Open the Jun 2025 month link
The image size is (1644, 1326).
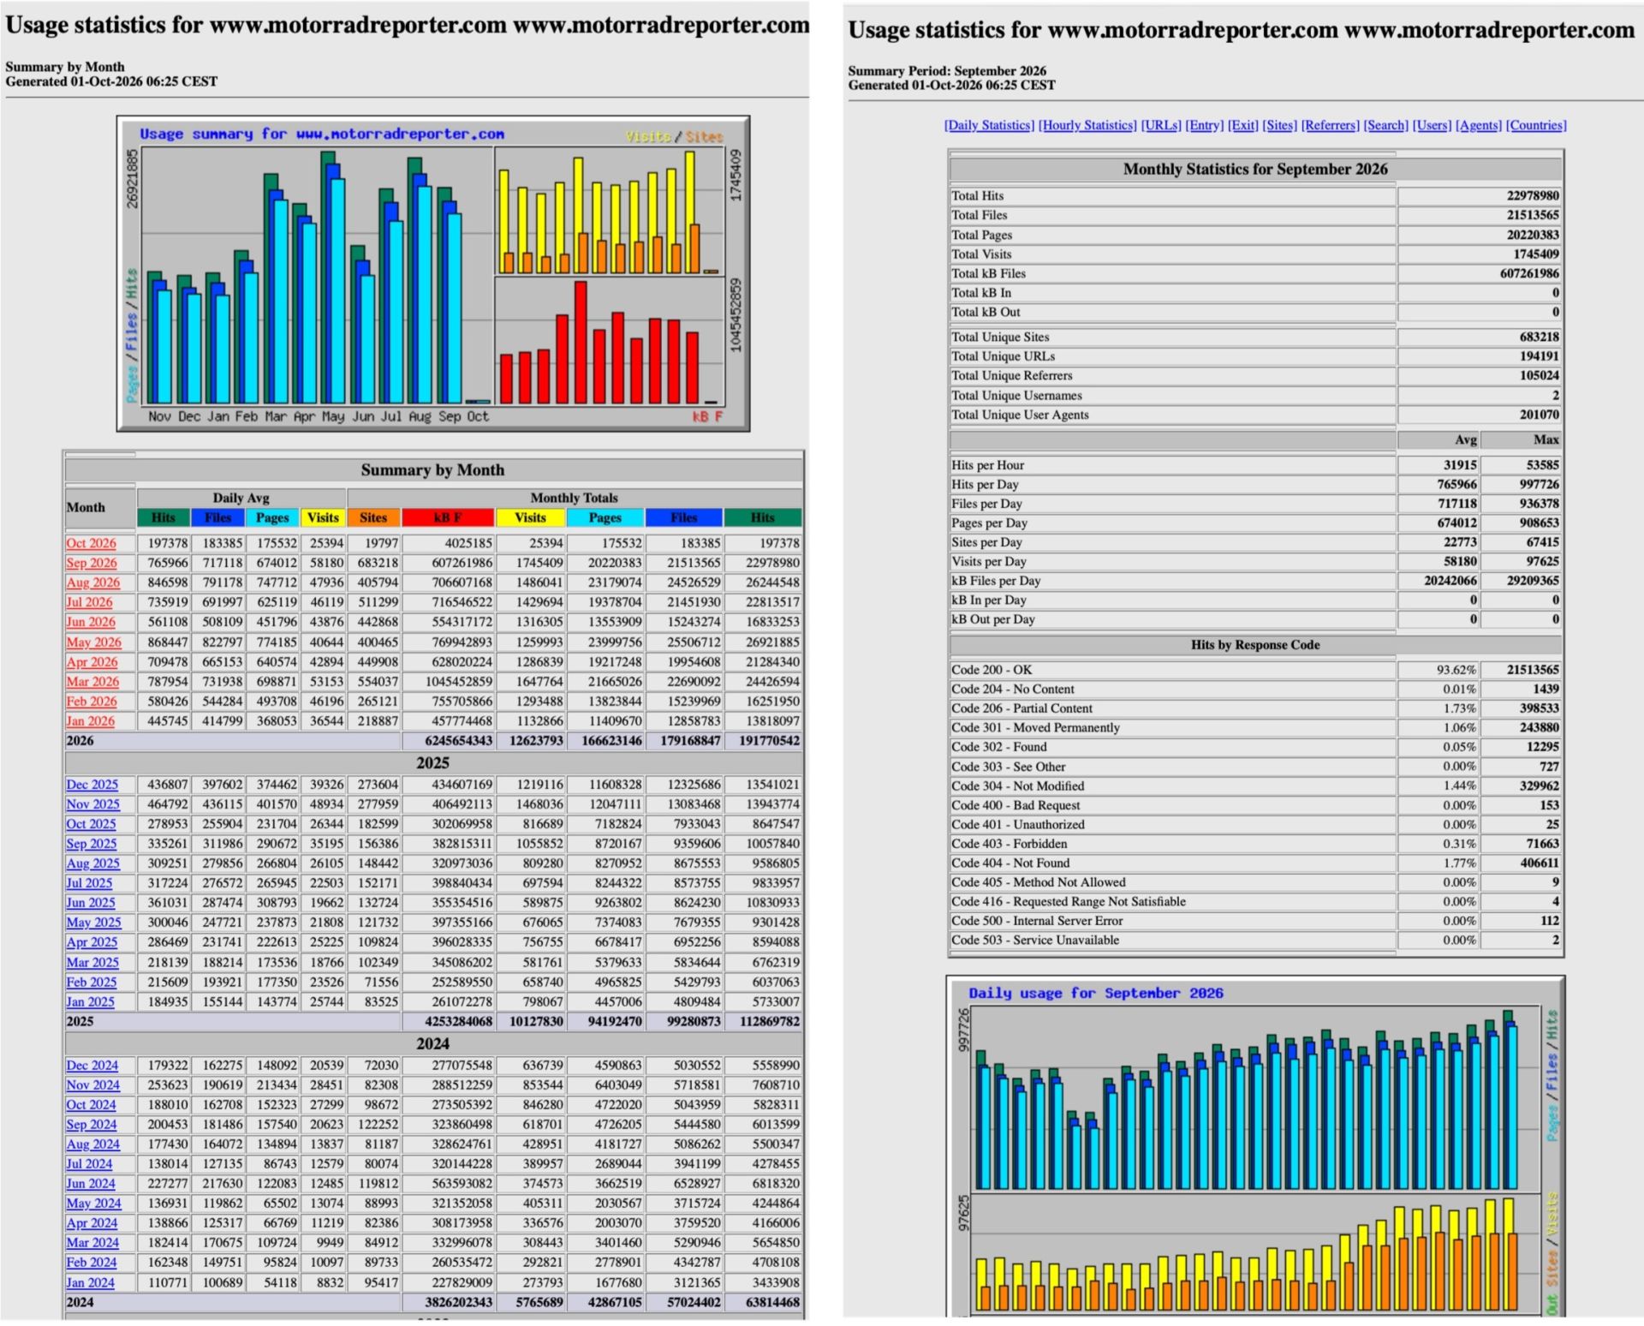coord(90,903)
